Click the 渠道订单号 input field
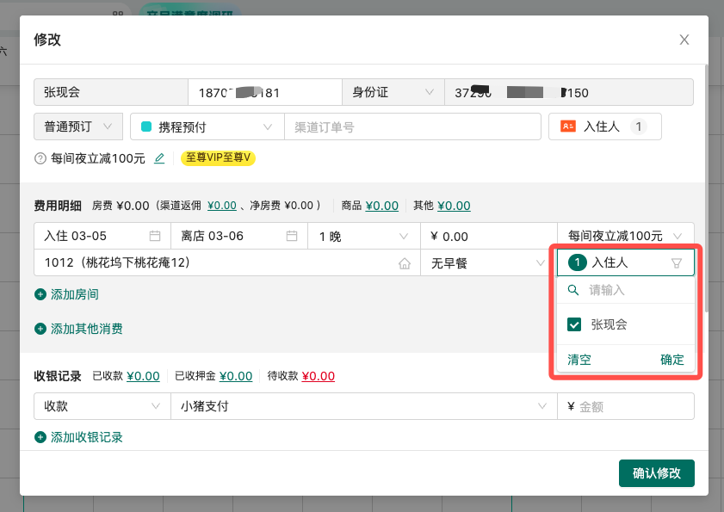 [412, 126]
